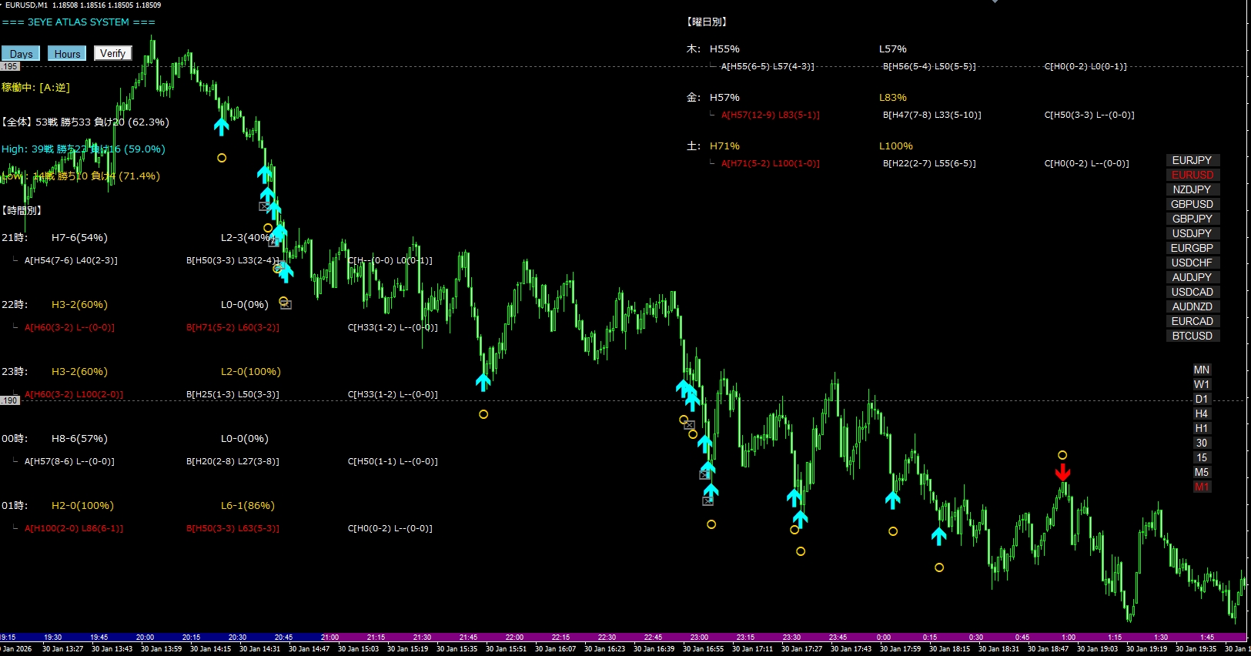Switch to the M5 timeframe

pos(1201,472)
